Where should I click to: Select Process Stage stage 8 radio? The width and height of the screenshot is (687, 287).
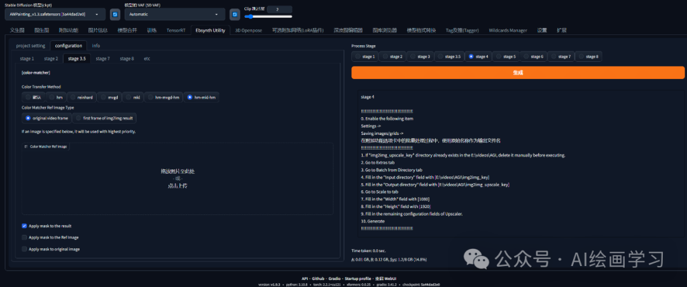pos(588,57)
